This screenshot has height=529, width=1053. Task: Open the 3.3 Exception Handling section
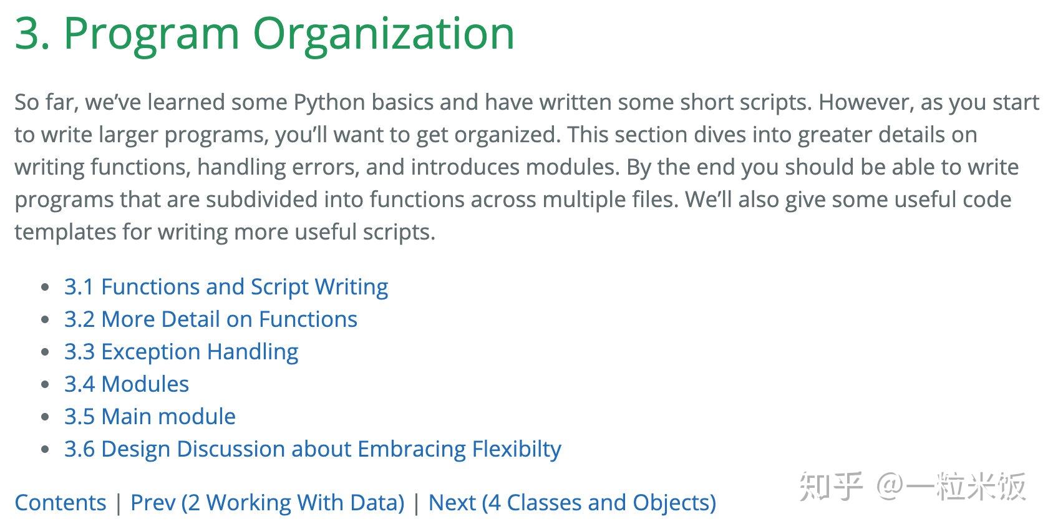(181, 352)
